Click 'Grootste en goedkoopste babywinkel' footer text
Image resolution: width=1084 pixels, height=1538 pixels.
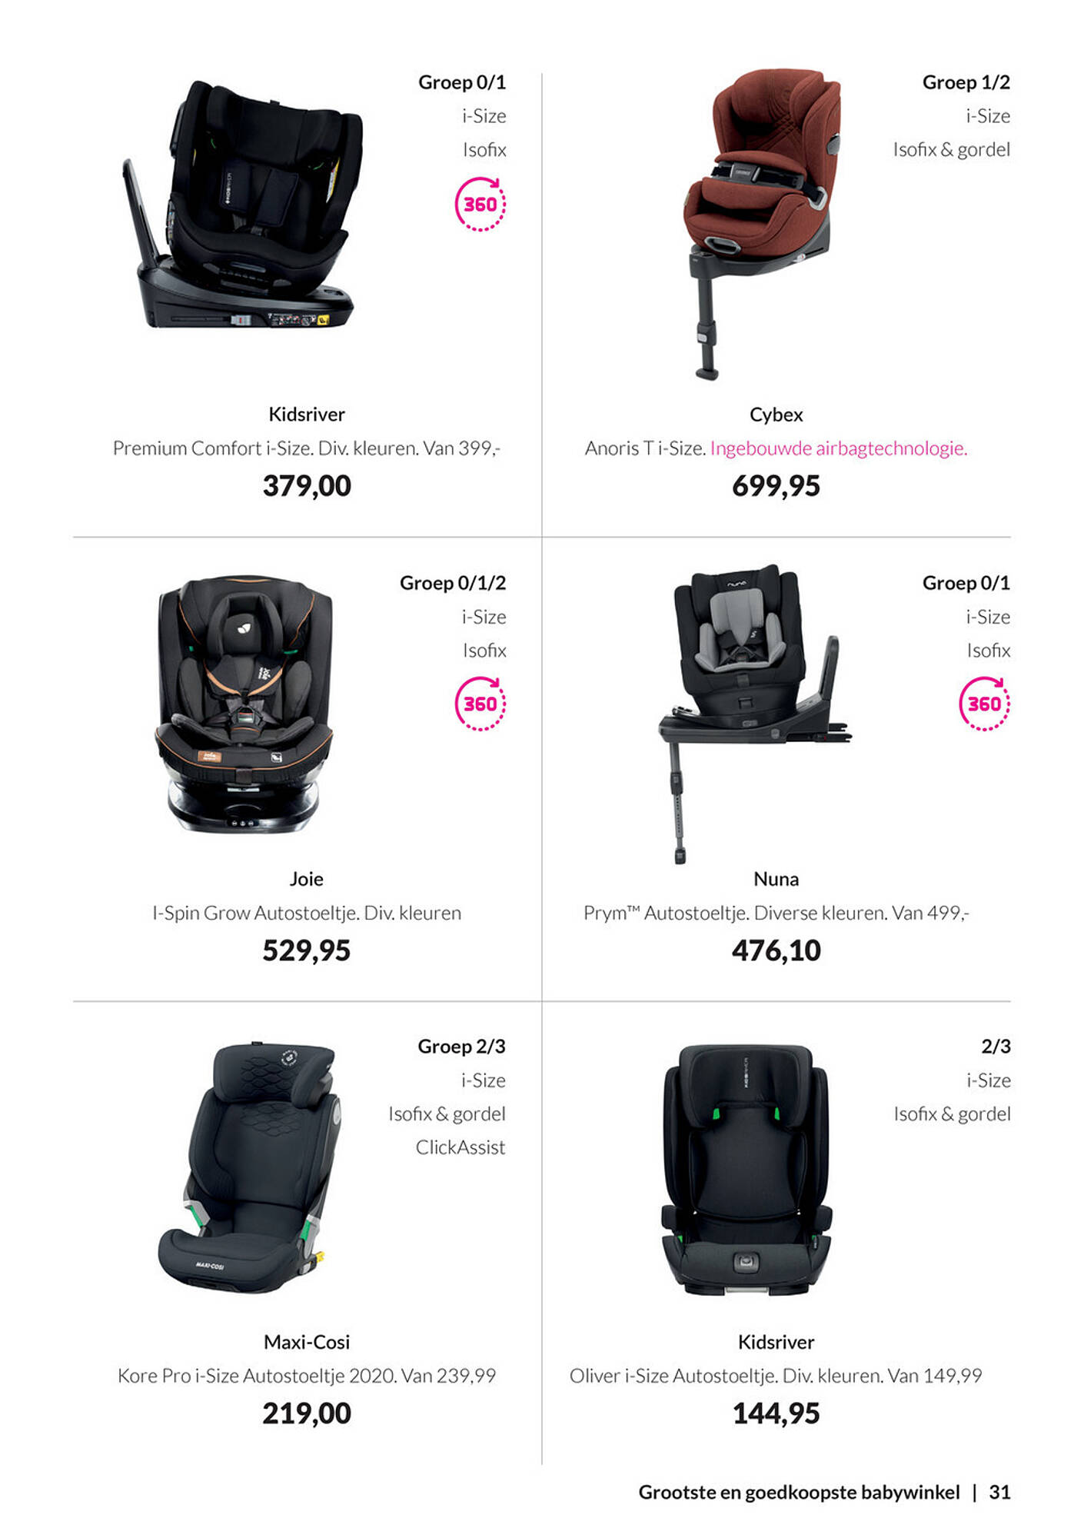pyautogui.click(x=800, y=1493)
